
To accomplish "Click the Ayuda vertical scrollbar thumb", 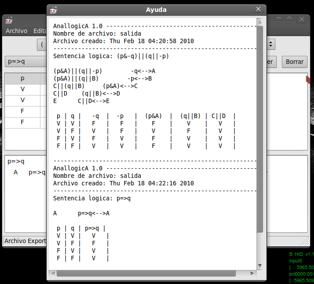I will click(260, 129).
